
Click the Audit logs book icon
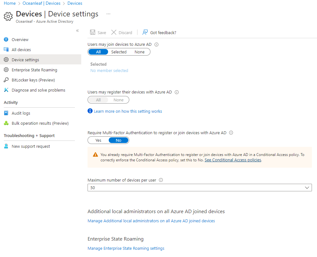coord(6,113)
